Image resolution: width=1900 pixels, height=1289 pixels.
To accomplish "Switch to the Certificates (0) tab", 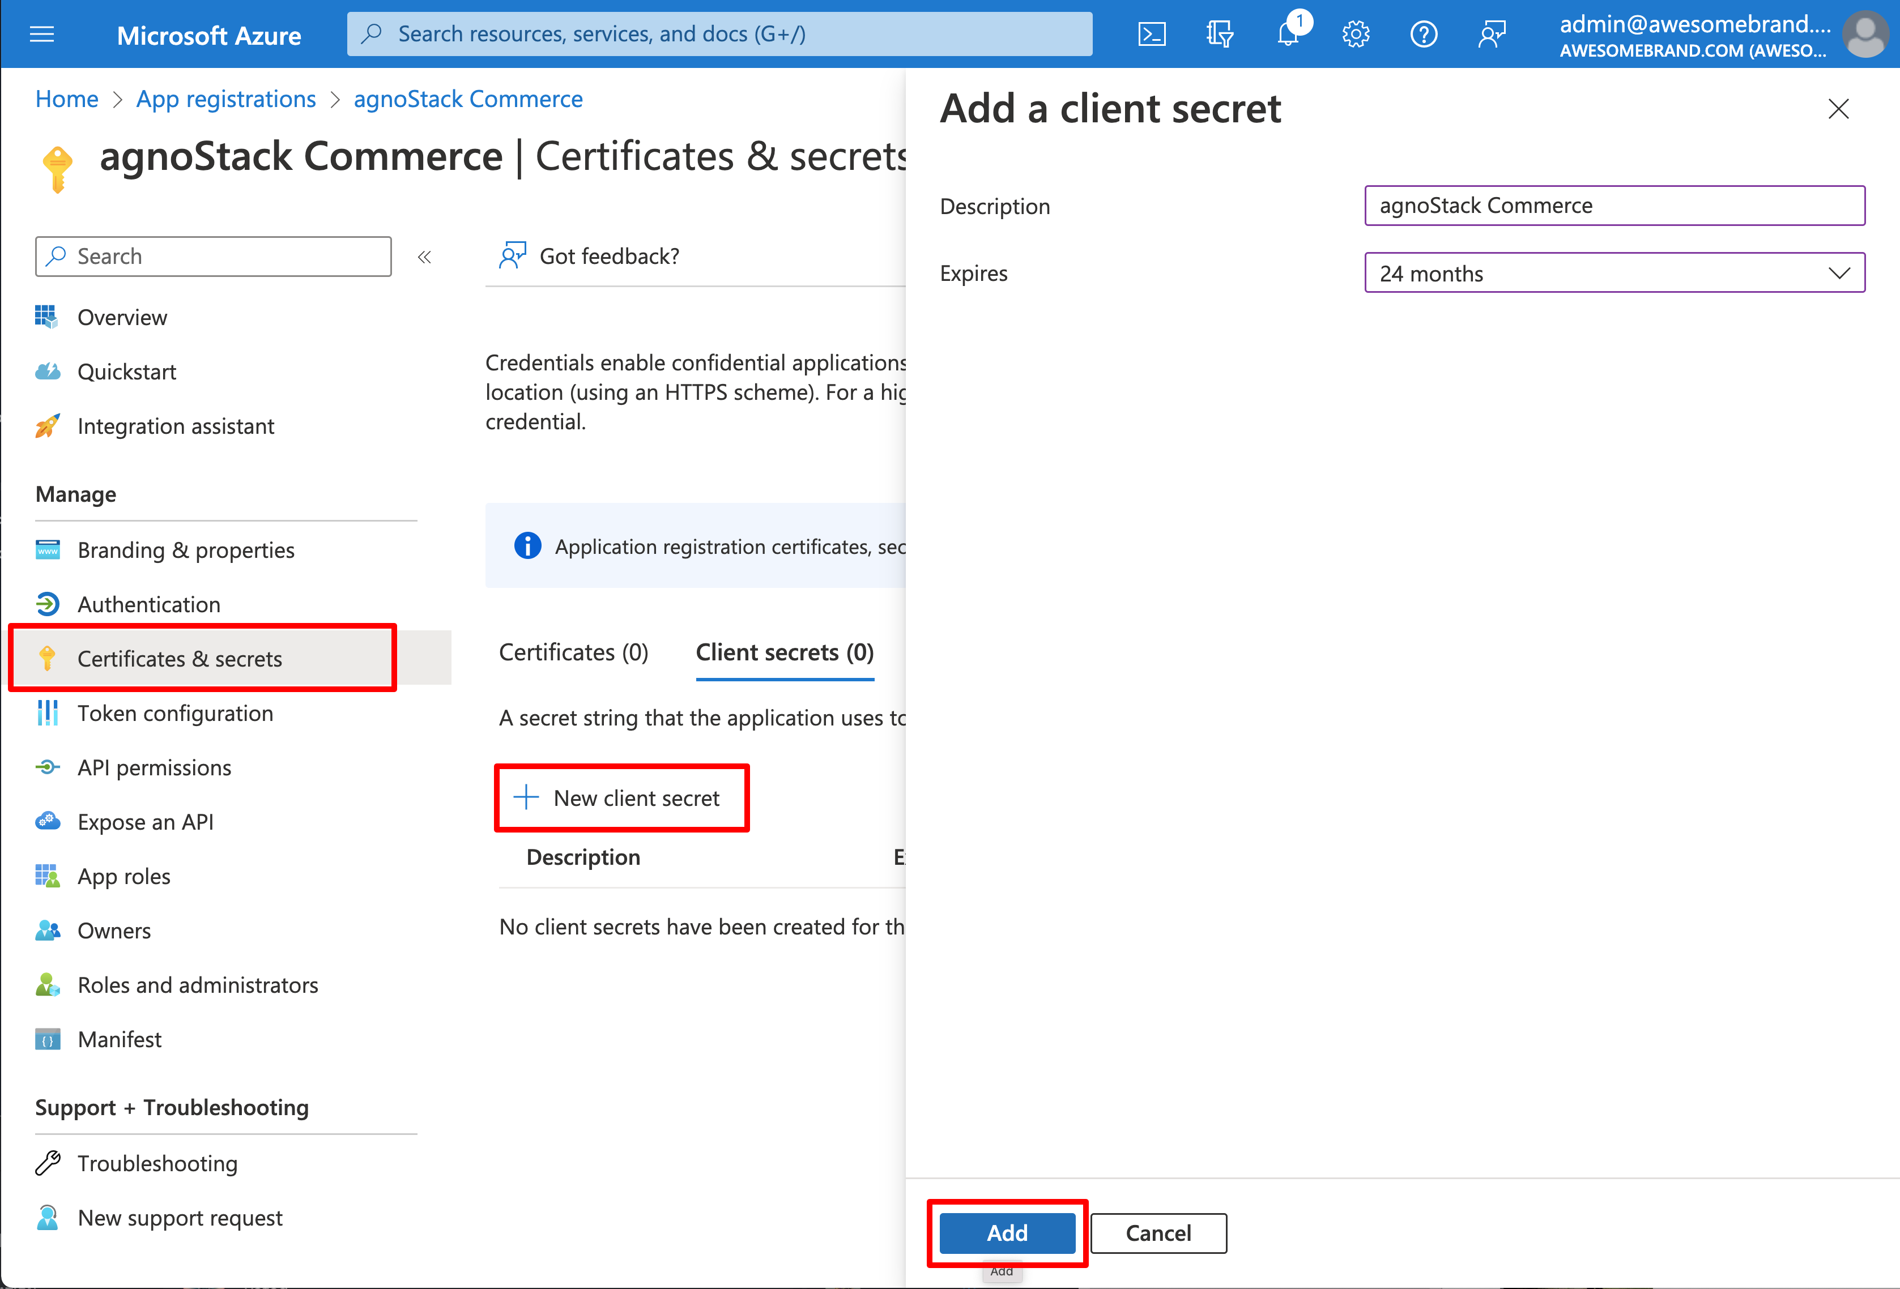I will click(573, 652).
